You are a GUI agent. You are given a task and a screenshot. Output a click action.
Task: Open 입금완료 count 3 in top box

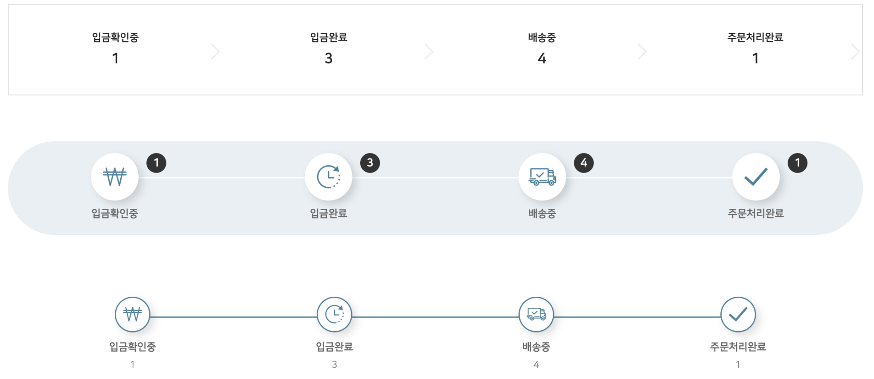(328, 58)
